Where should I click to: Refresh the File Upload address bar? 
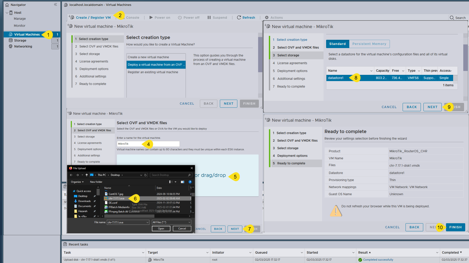pyautogui.click(x=145, y=175)
